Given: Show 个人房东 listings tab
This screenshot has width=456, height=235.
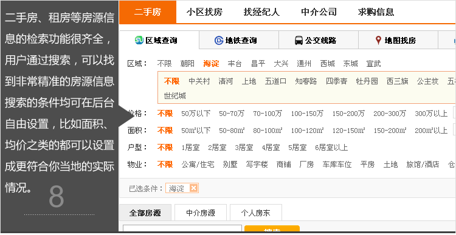Looking at the screenshot, I should tap(255, 213).
